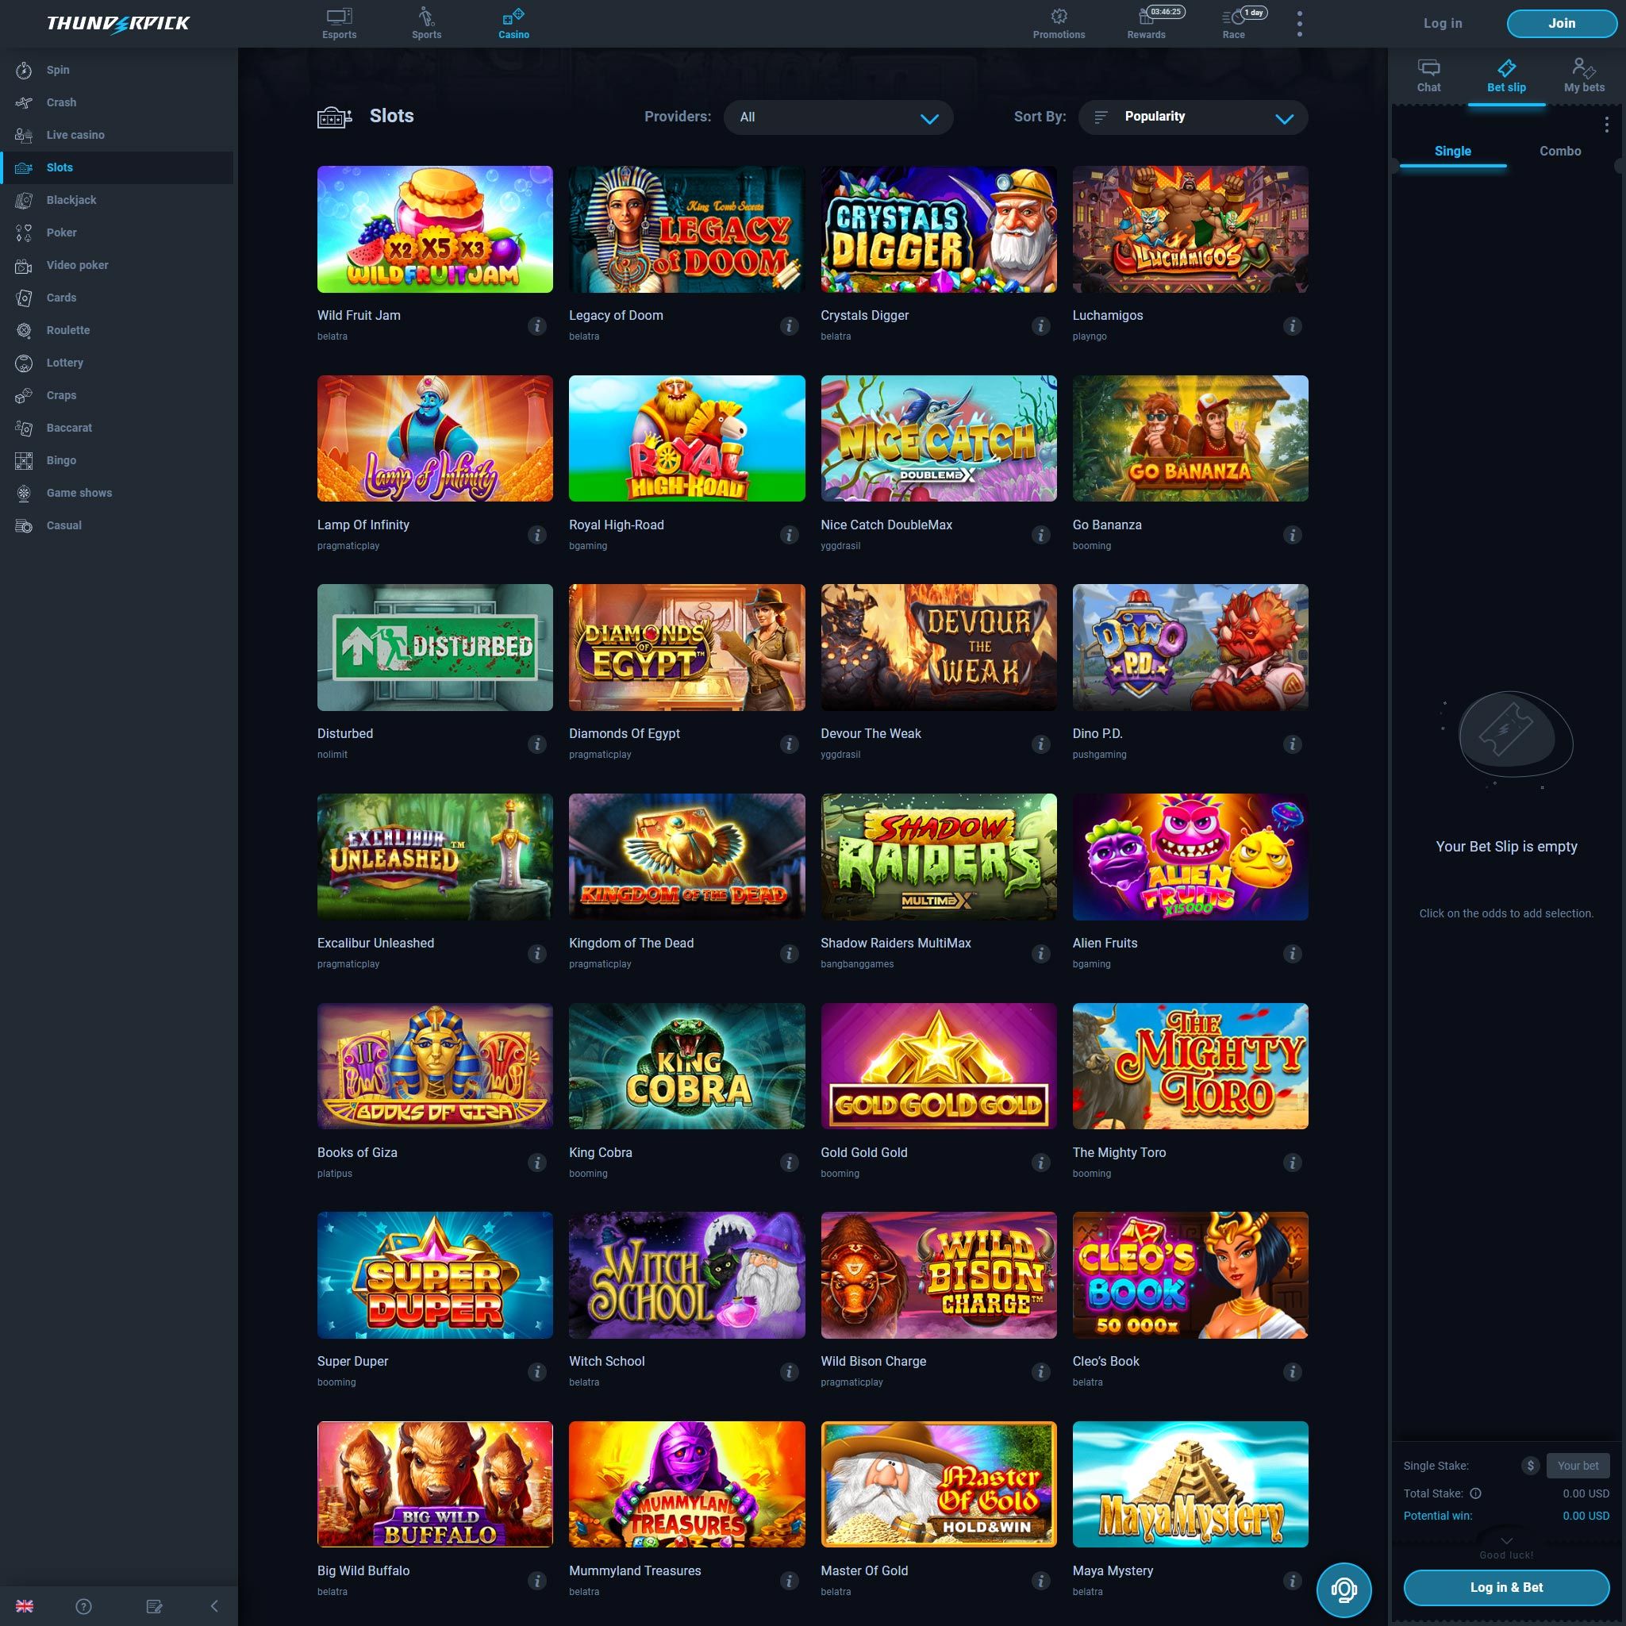Open the Sort By Popularity dropdown
This screenshot has width=1626, height=1626.
point(1194,117)
